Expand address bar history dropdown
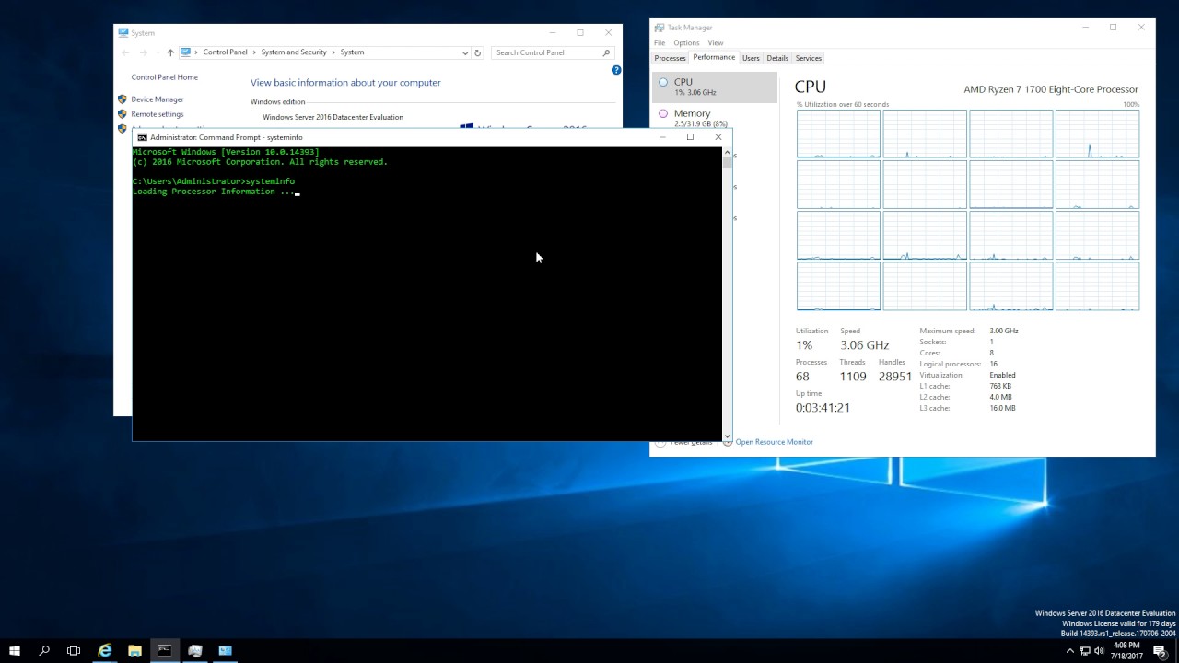This screenshot has width=1179, height=663. pyautogui.click(x=464, y=52)
